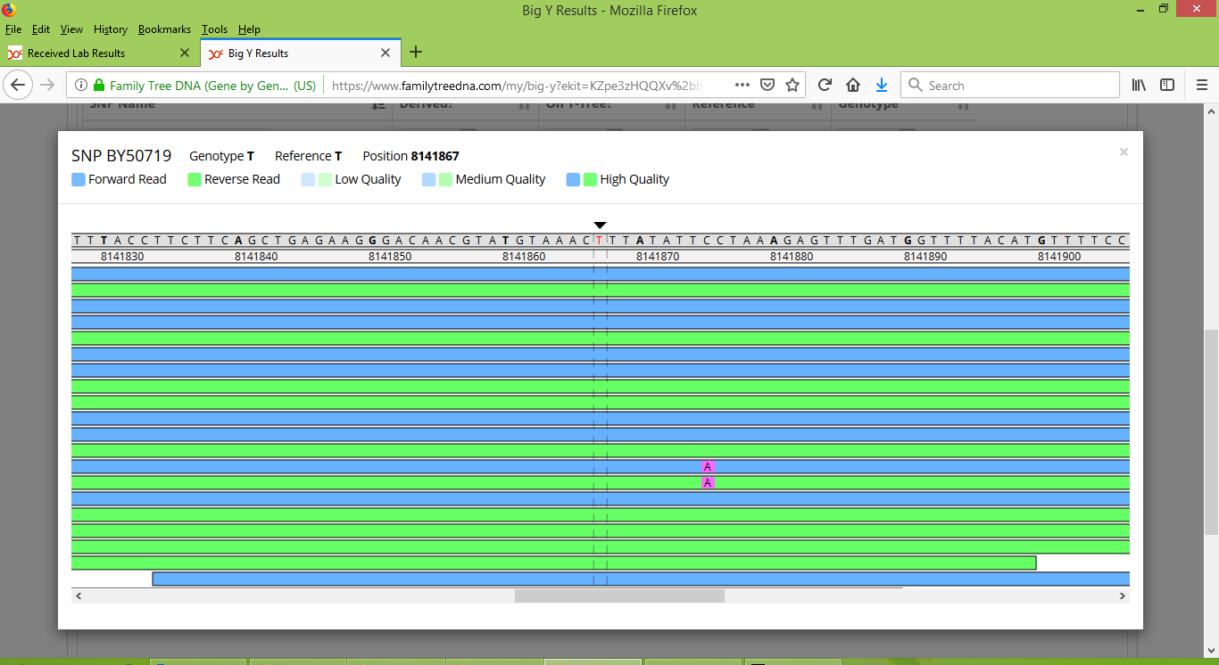Close the Received Lab Results tab
The image size is (1219, 665).
point(185,53)
